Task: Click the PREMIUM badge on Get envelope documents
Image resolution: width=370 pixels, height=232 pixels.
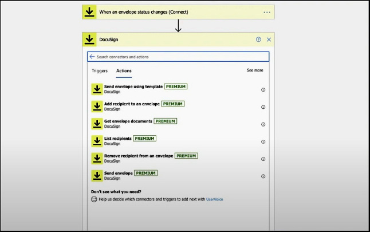Action: [165, 121]
